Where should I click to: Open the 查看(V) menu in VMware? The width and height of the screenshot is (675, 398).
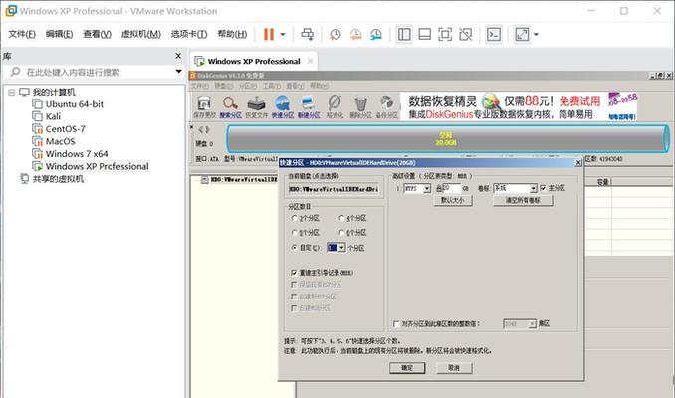[x=97, y=34]
